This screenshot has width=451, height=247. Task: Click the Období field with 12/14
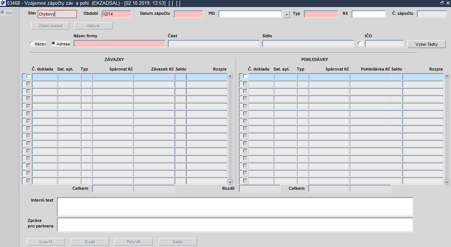(x=116, y=14)
